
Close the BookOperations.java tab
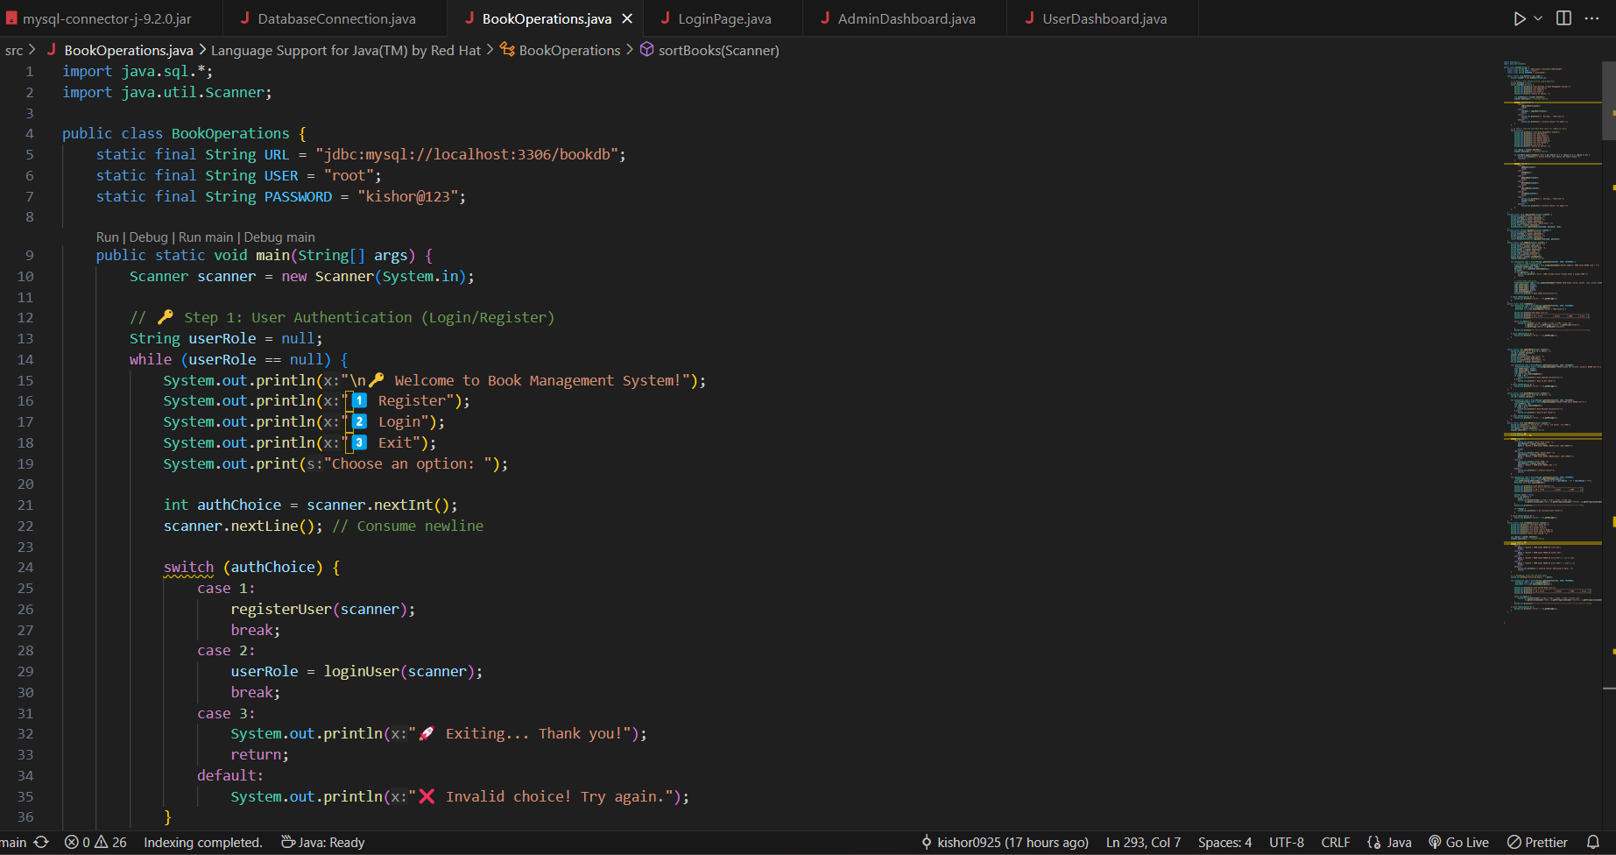point(627,18)
